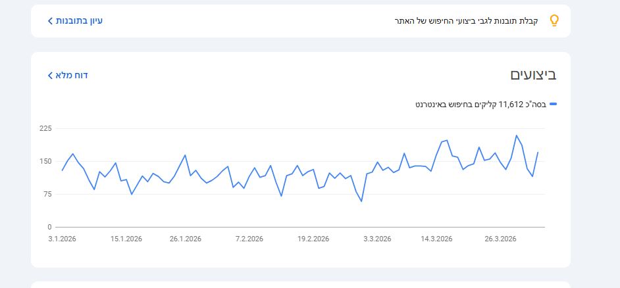
Task: Click the ביצועים card heading
Action: point(533,75)
